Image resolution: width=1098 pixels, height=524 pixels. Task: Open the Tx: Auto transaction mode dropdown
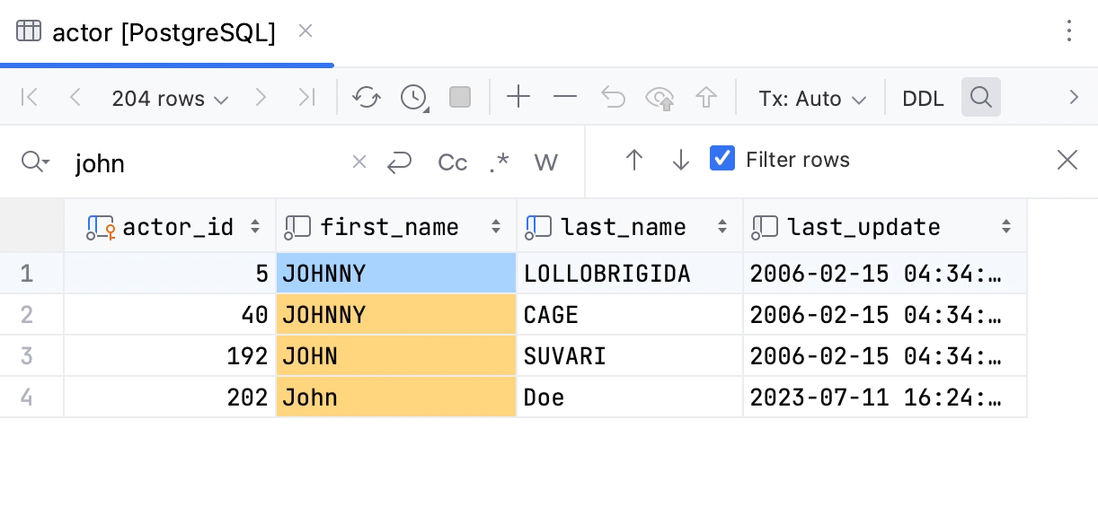tap(810, 98)
